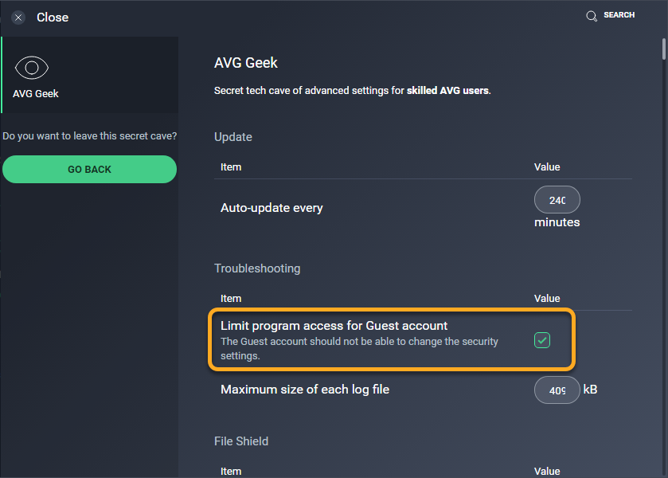Viewport: 668px width, 478px height.
Task: Click the Do you want to leave this secret cave text
Action: pos(89,136)
